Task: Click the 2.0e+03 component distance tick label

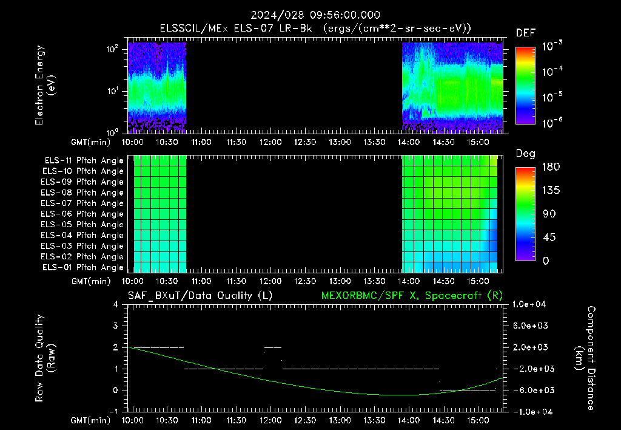Action: 531,347
